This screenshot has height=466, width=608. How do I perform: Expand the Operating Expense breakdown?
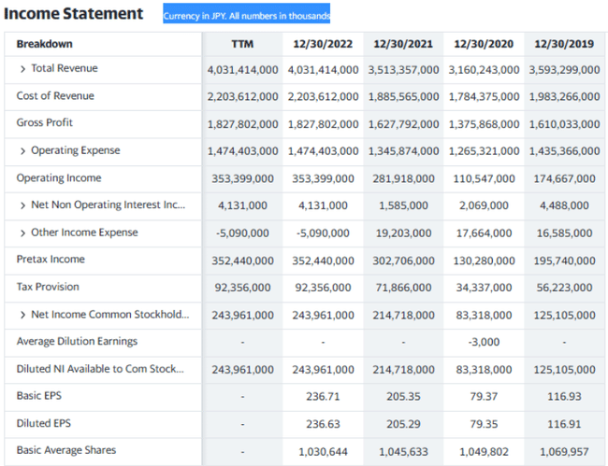click(x=23, y=151)
